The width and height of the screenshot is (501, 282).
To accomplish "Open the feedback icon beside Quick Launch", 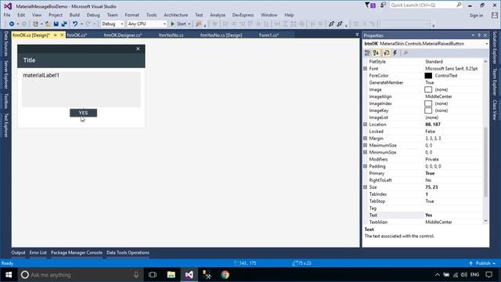I will [x=383, y=5].
